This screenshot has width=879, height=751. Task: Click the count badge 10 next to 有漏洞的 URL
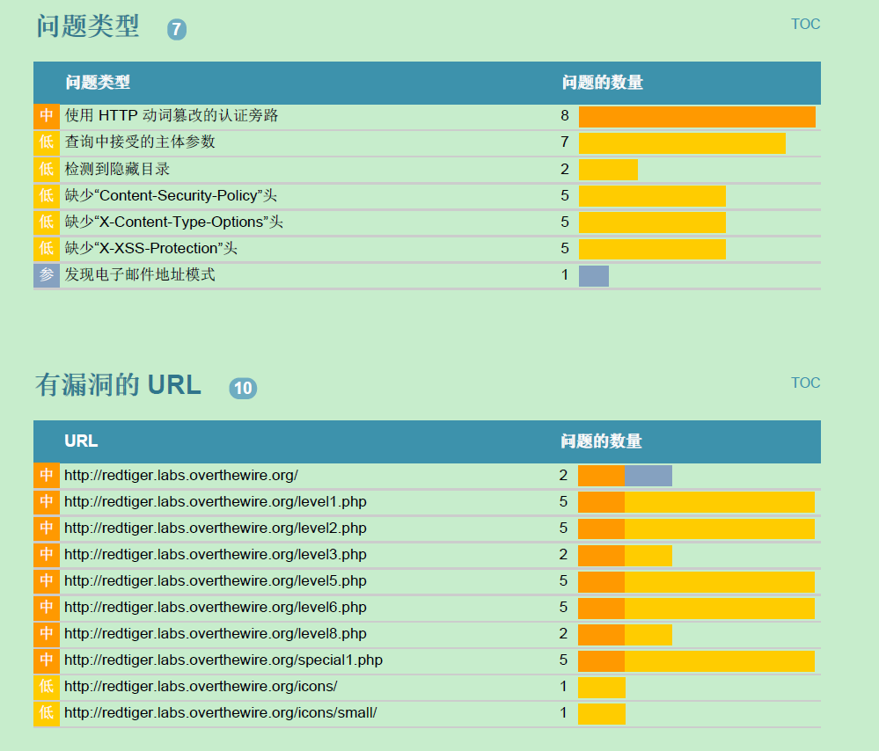click(243, 388)
